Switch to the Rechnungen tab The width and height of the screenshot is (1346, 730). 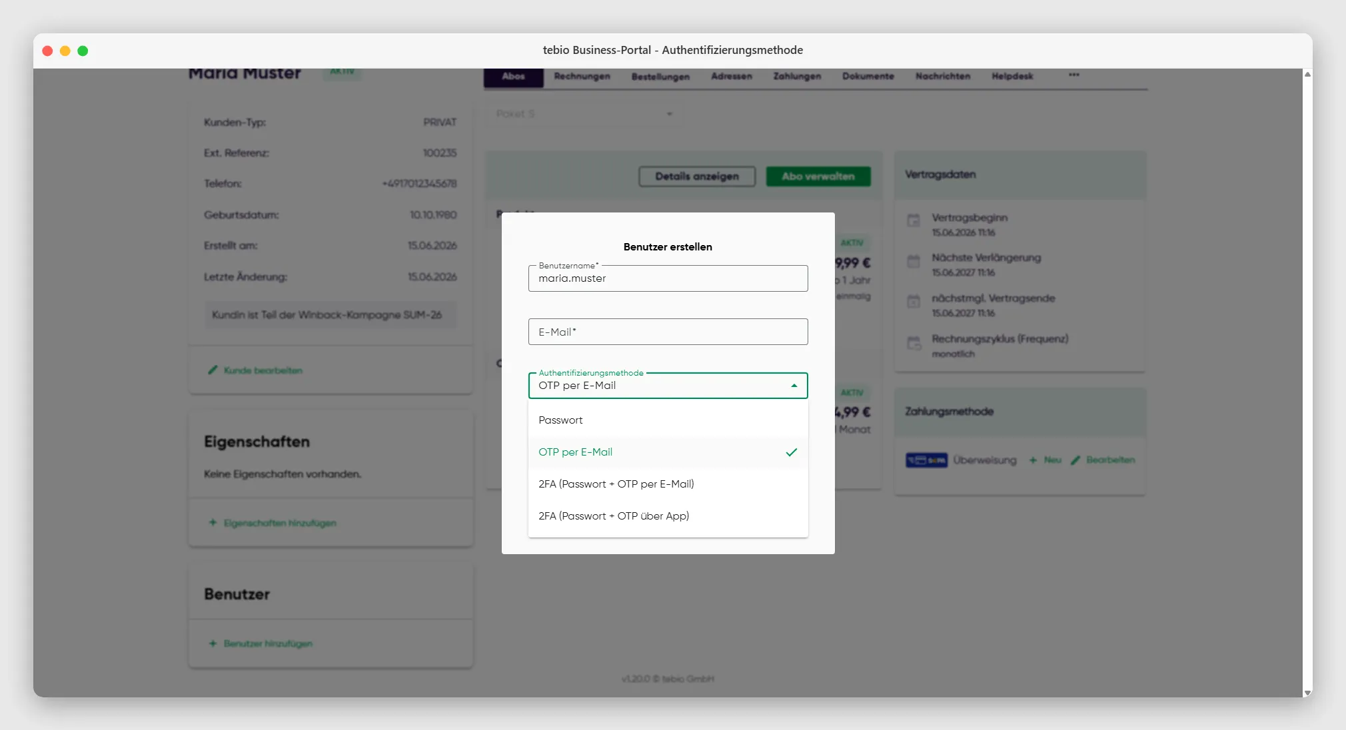[x=582, y=76]
